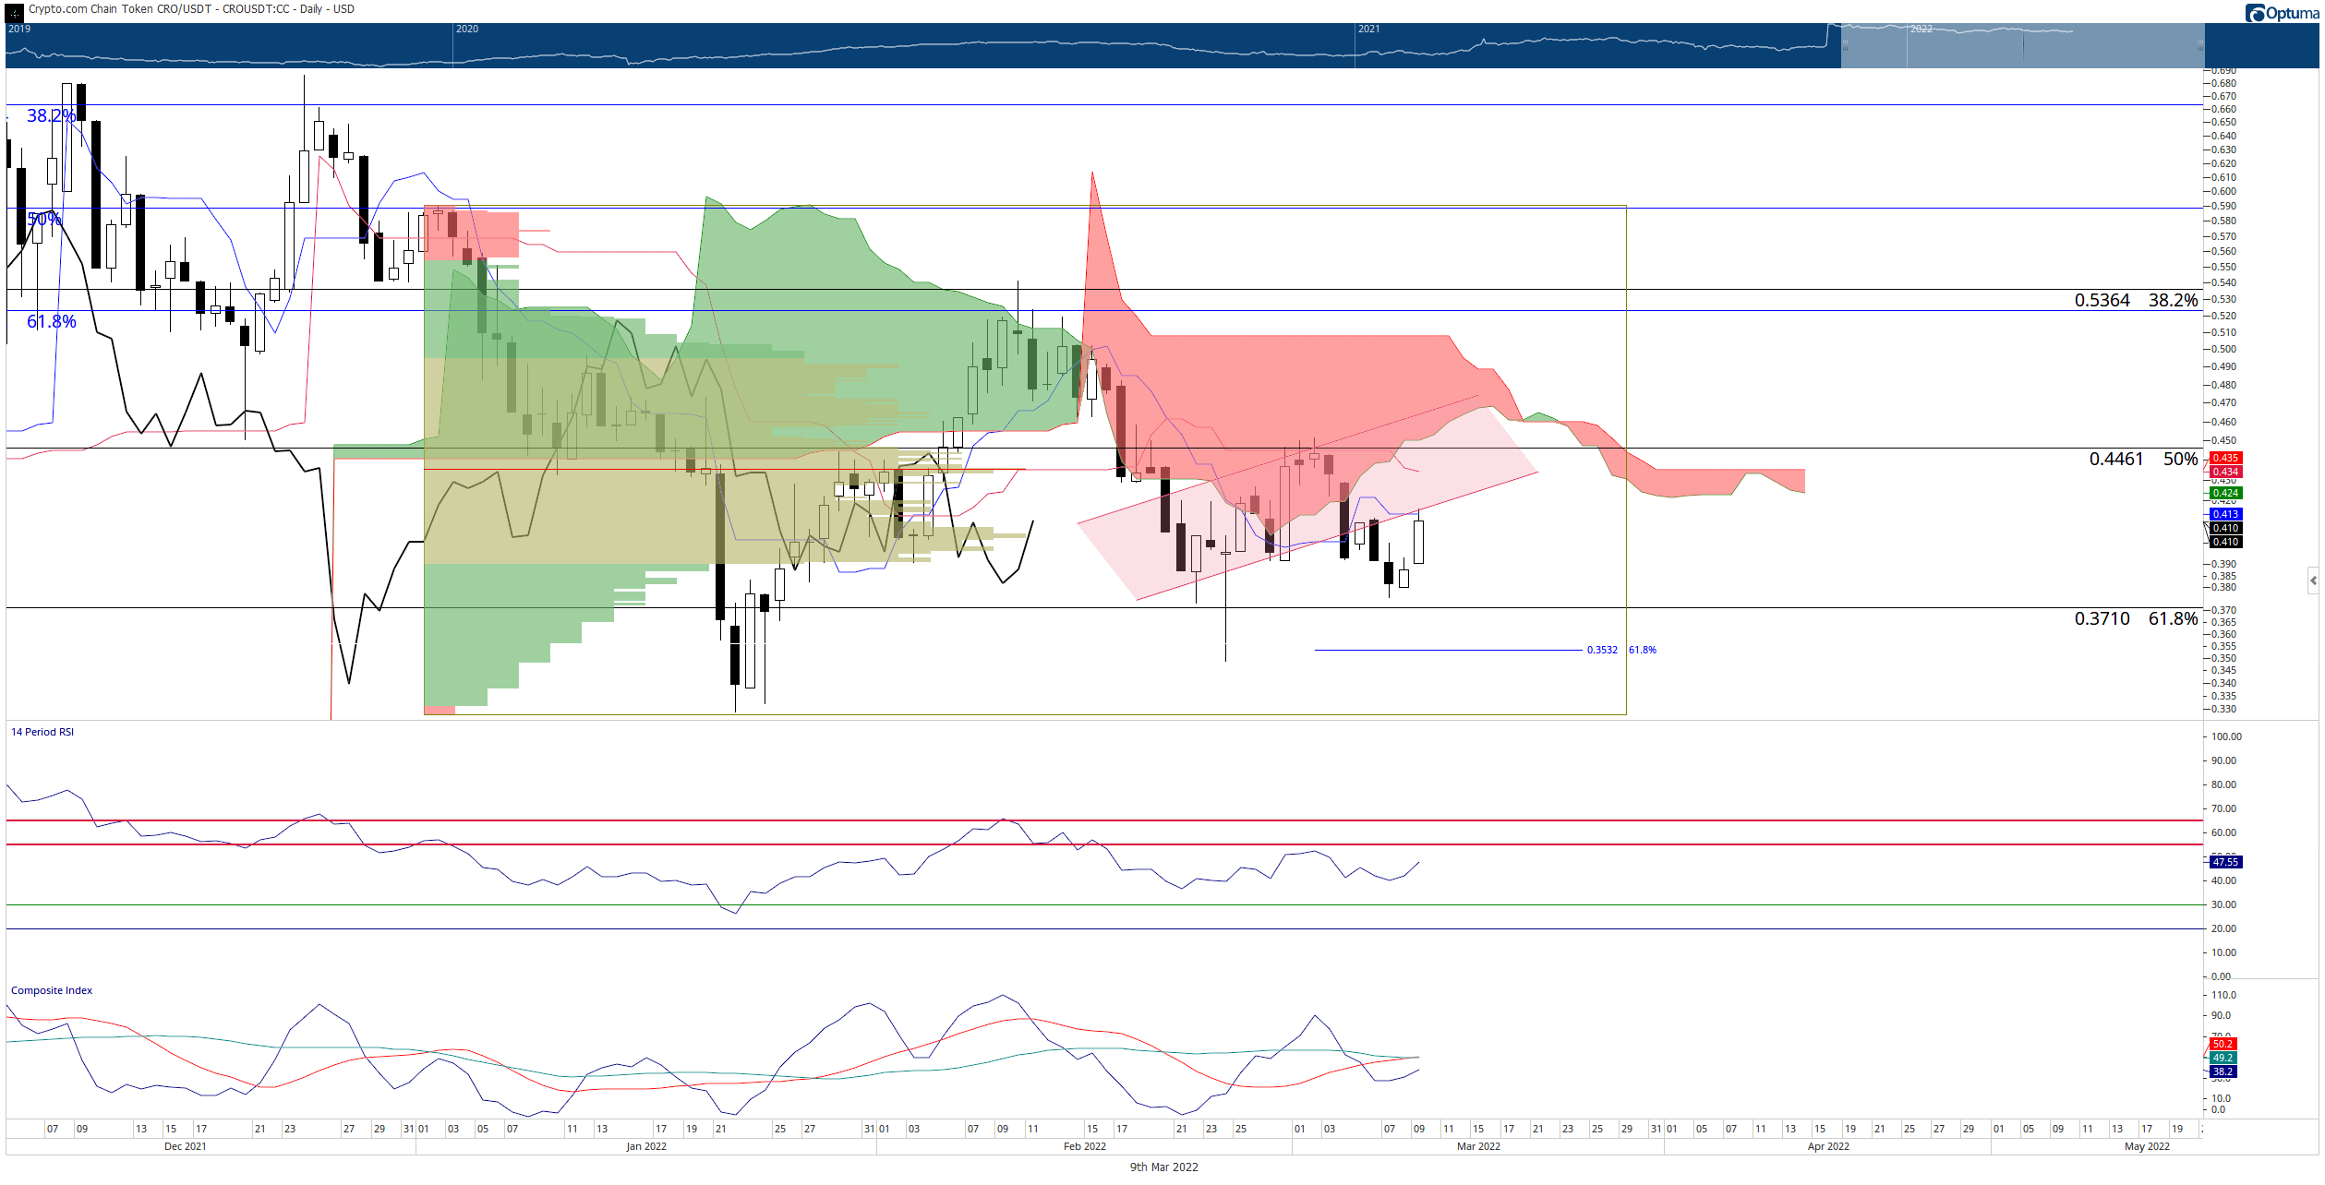Select the '14 Period RSI' indicator label
2325x1185 pixels.
coord(42,732)
